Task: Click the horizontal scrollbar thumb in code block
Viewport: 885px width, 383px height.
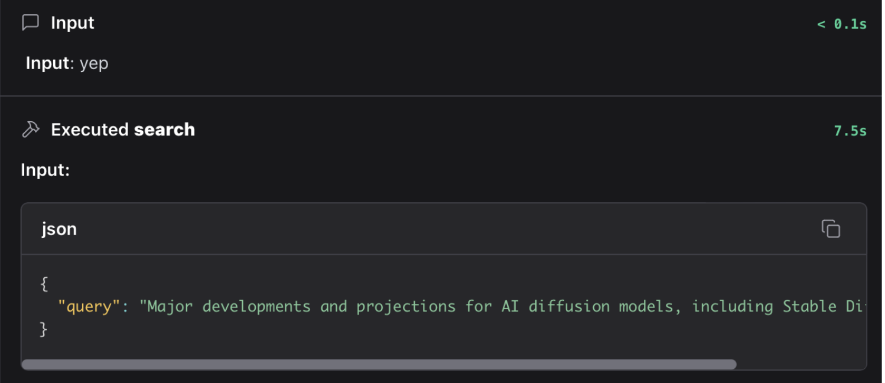Action: pyautogui.click(x=378, y=364)
